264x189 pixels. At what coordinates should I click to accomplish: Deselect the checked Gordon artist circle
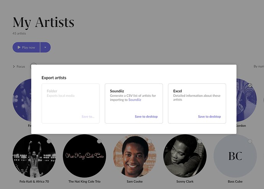tap(250, 85)
